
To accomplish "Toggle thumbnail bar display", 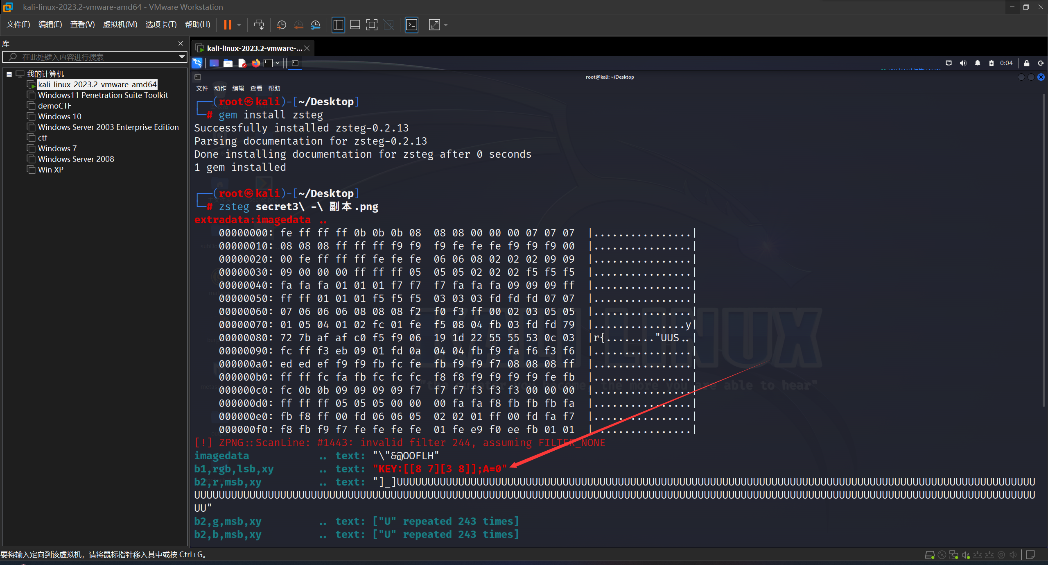I will (x=355, y=25).
